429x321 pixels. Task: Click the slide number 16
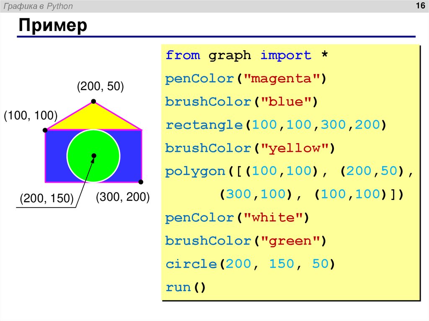pyautogui.click(x=420, y=5)
